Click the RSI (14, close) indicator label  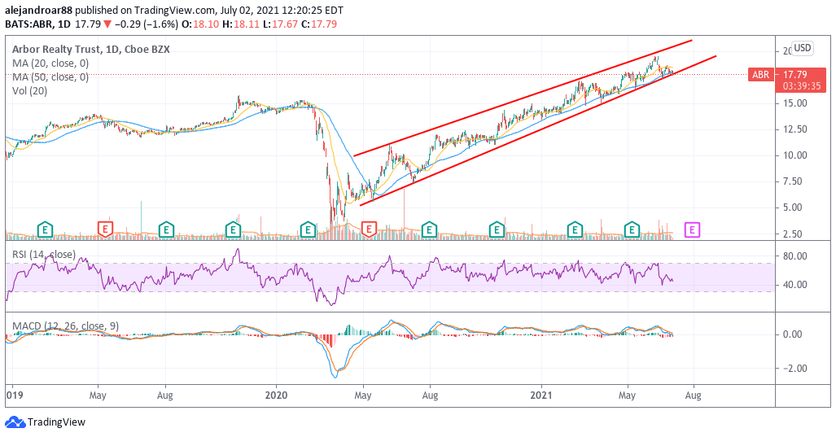44,254
